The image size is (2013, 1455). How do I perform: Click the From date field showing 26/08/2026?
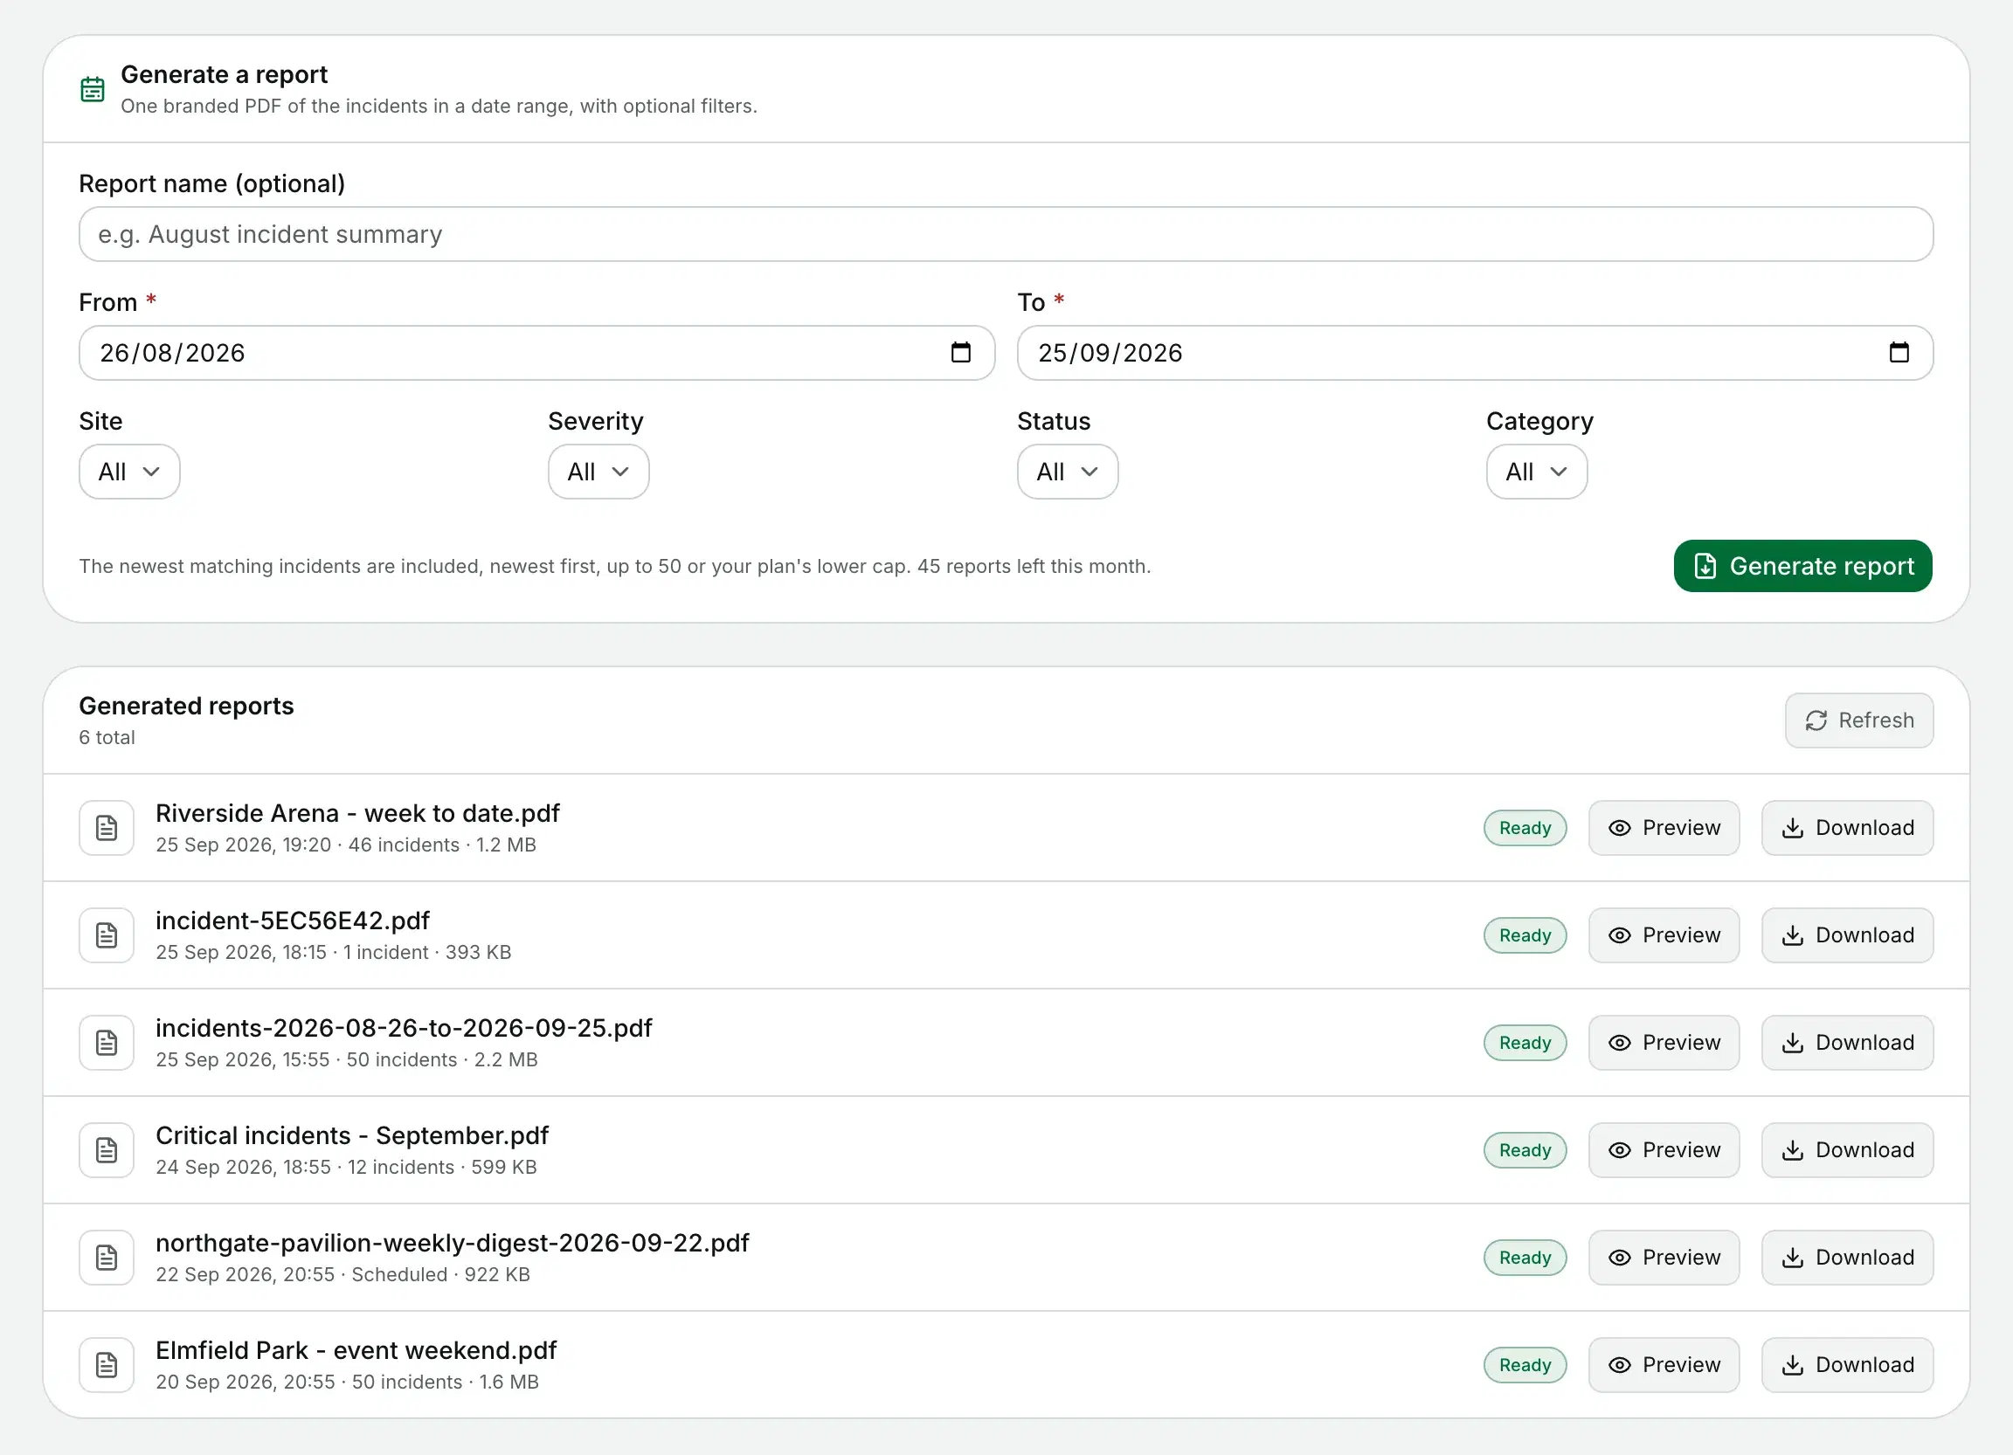(537, 353)
